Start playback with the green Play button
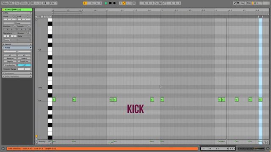The height and width of the screenshot is (152, 271). coord(106,3)
